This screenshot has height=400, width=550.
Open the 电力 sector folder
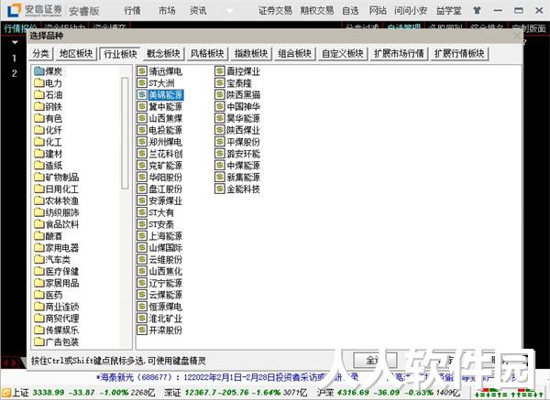coord(49,83)
